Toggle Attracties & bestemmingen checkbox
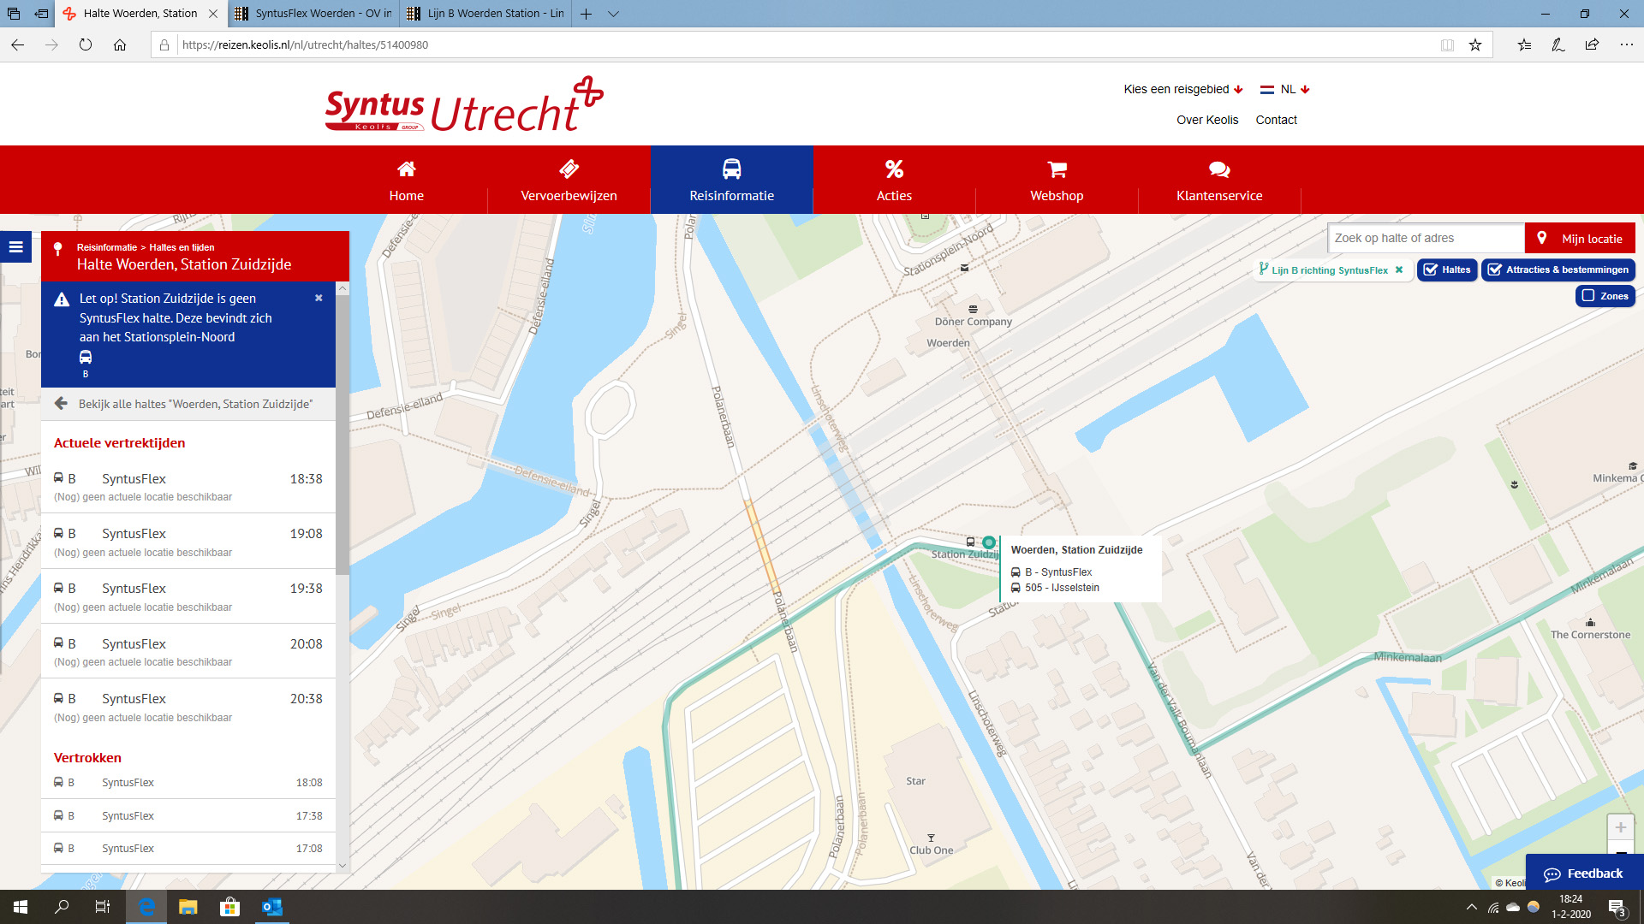The image size is (1644, 924). tap(1558, 269)
